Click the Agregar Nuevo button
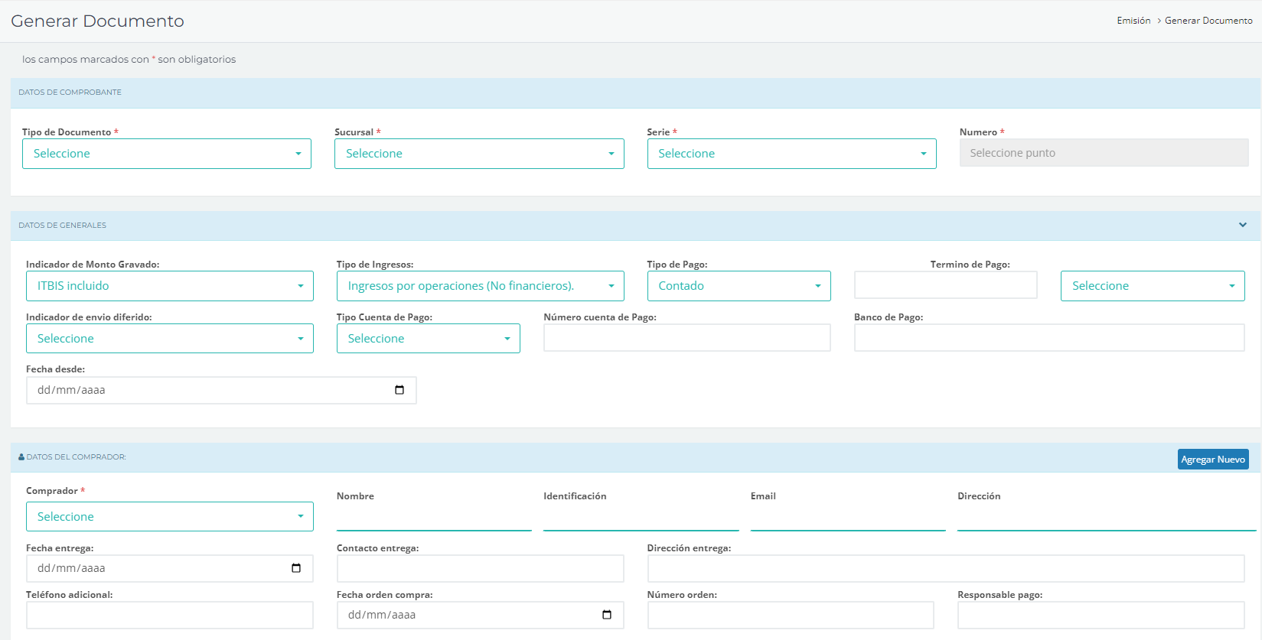This screenshot has height=640, width=1262. point(1212,459)
